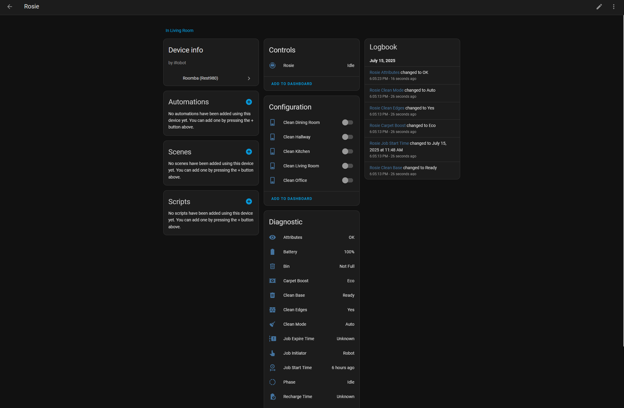Open the Rosie Clean Mode logbook entry
The image size is (624, 408).
point(387,90)
